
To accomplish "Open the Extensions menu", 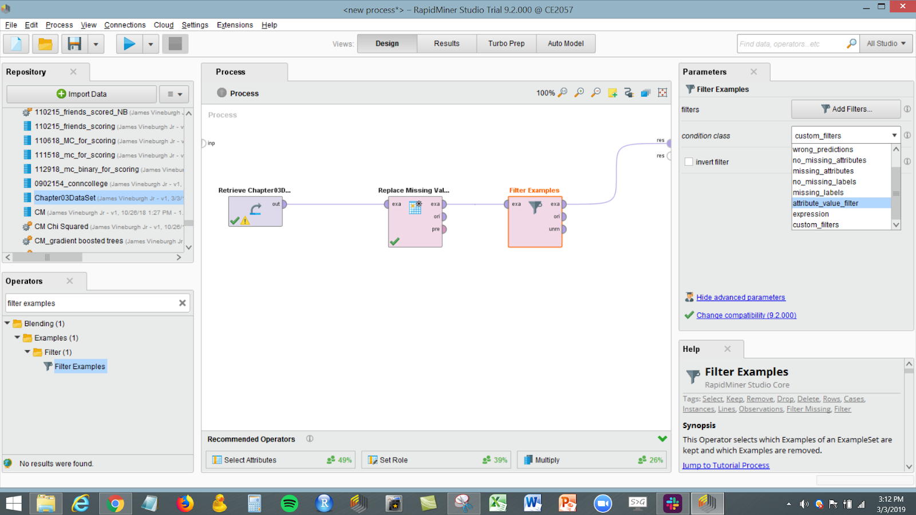I will (x=235, y=25).
